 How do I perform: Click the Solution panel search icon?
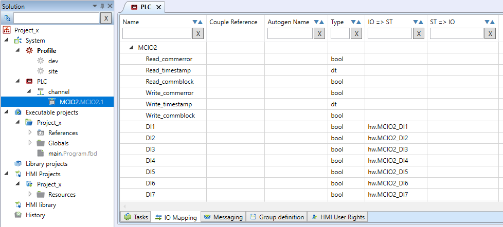[7, 18]
